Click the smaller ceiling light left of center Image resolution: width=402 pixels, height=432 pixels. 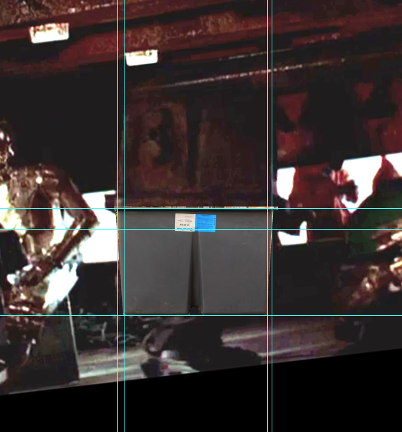click(x=141, y=58)
